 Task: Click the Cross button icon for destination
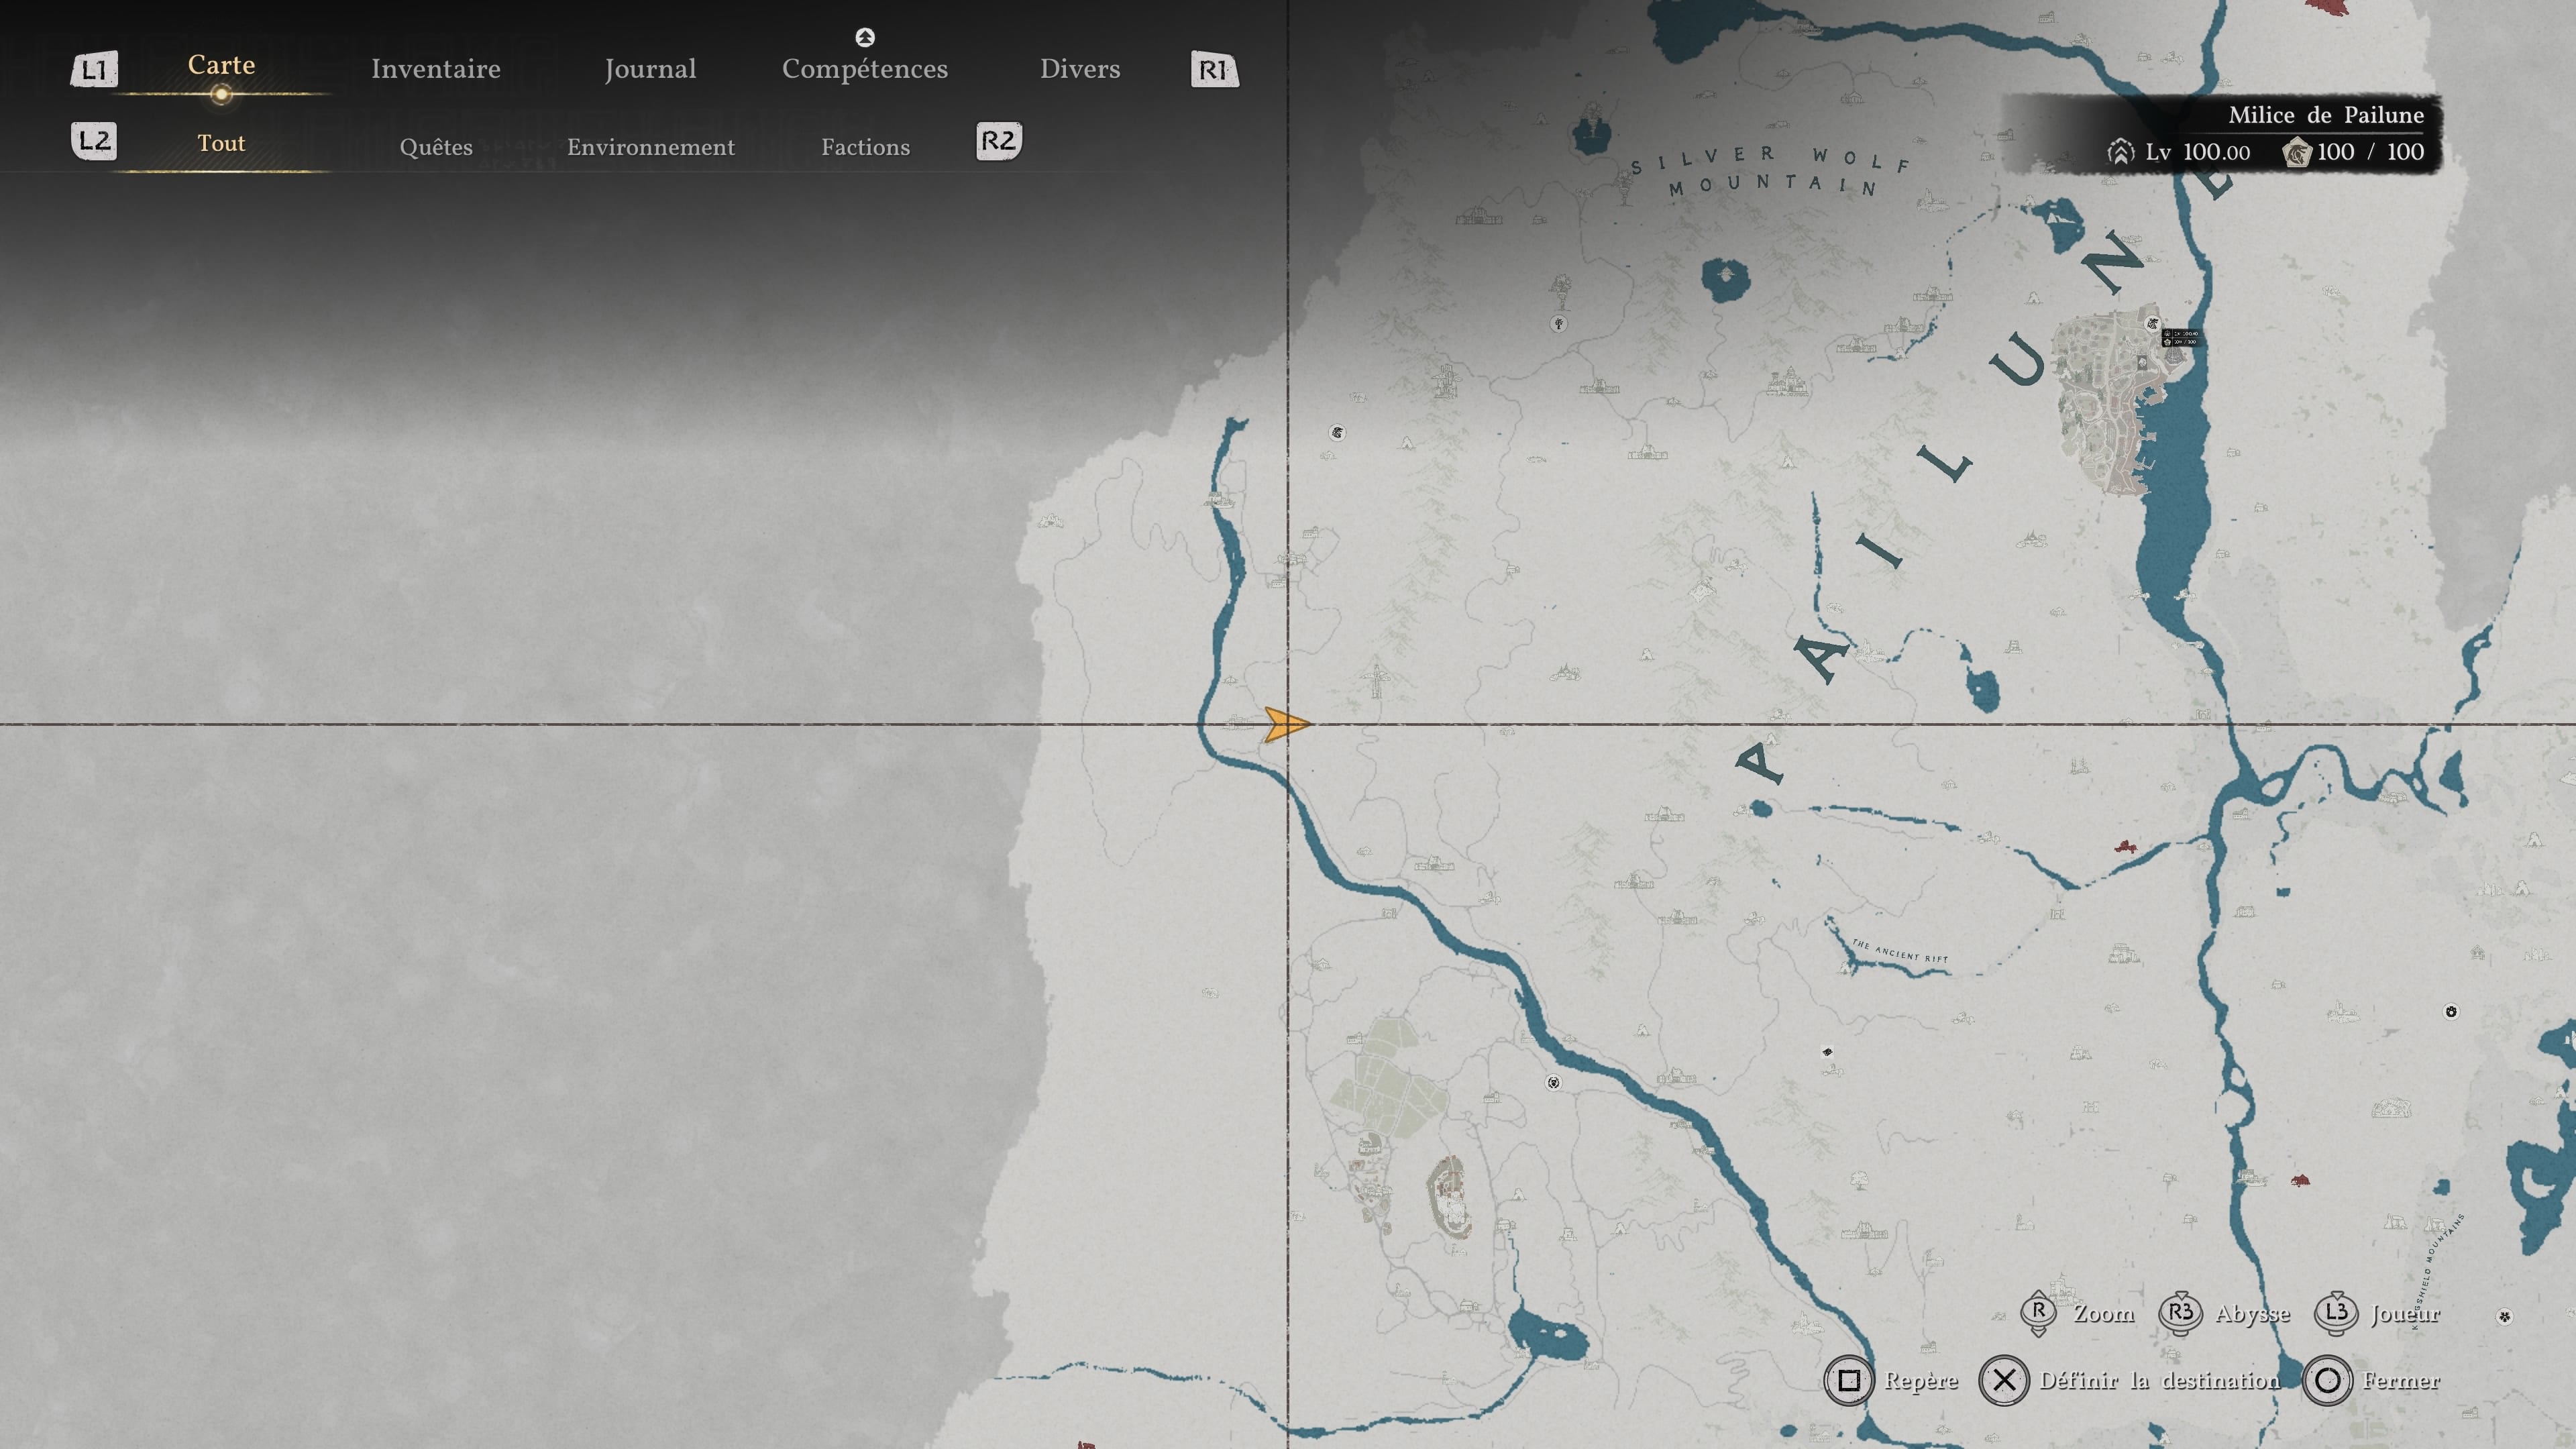(x=2004, y=1381)
